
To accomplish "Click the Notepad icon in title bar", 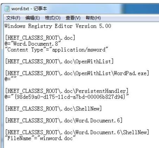I will click(x=7, y=9).
